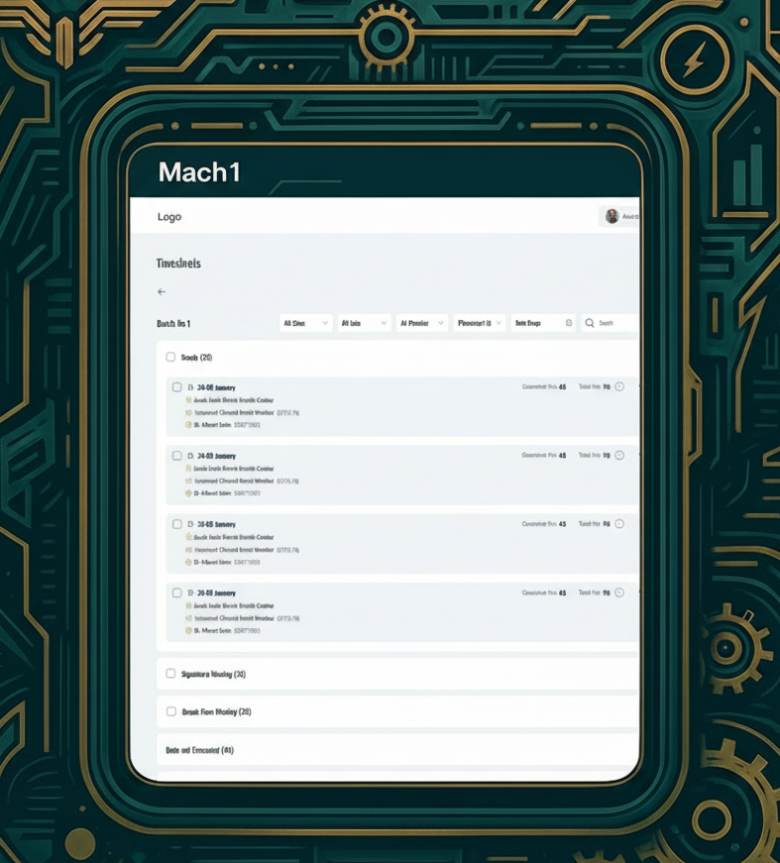
Task: Tick the checkbox for the 'Sock (20)' group
Action: (170, 358)
